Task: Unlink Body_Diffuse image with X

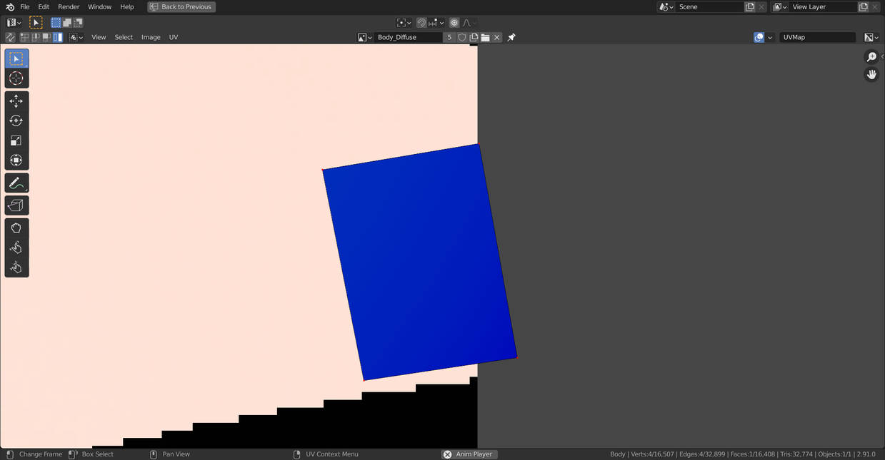Action: tap(497, 37)
